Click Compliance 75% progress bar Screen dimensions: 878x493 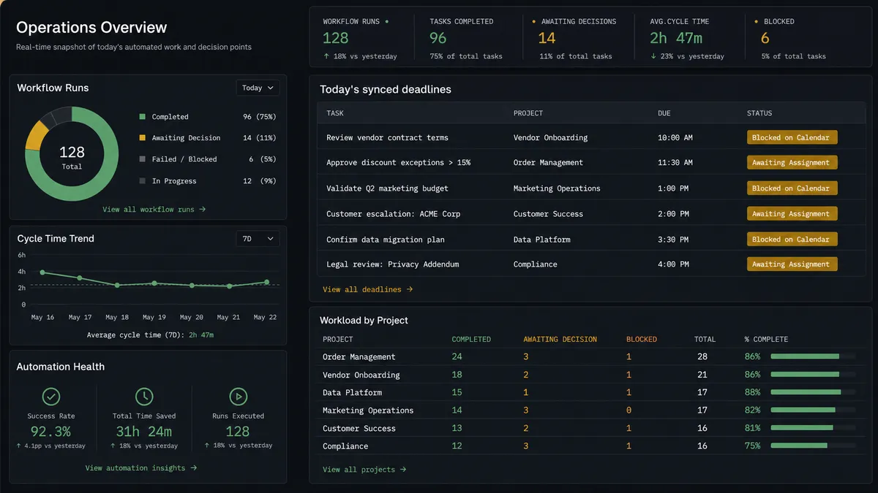[x=813, y=446]
